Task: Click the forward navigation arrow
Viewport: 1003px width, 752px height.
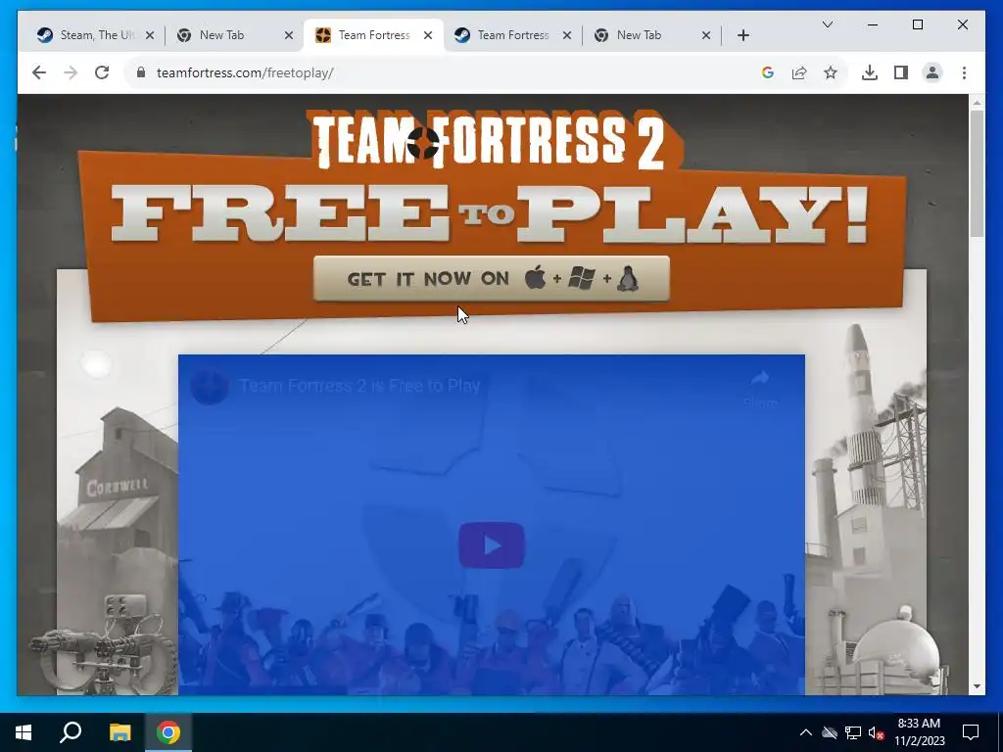Action: pyautogui.click(x=71, y=72)
